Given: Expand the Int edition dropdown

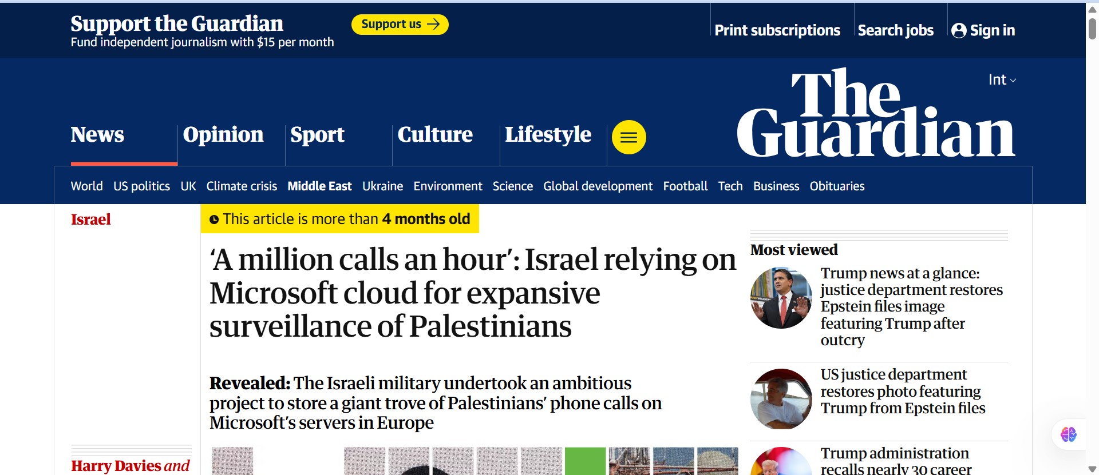Looking at the screenshot, I should click(1002, 80).
